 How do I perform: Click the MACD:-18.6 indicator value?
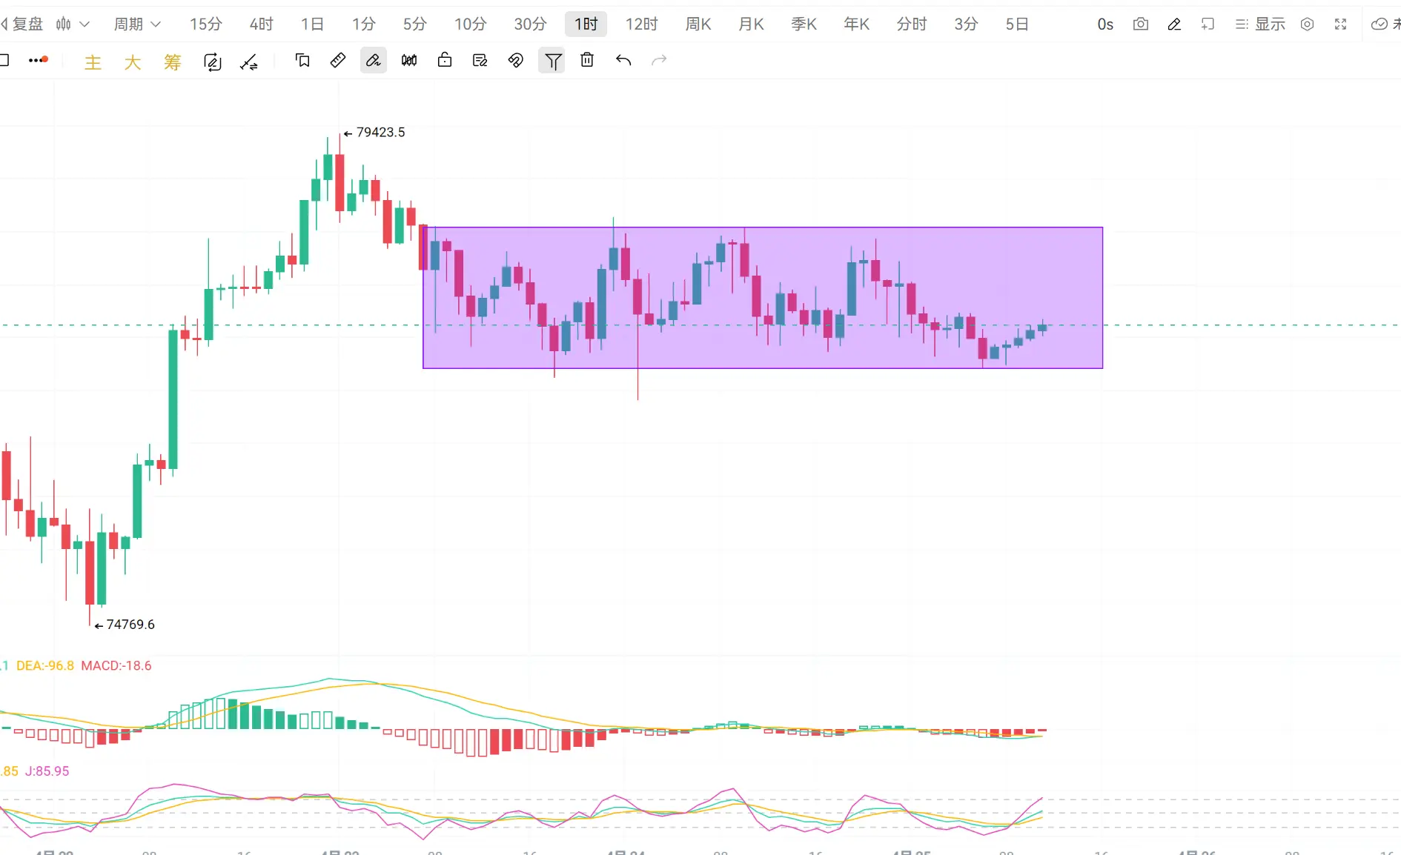click(x=116, y=666)
